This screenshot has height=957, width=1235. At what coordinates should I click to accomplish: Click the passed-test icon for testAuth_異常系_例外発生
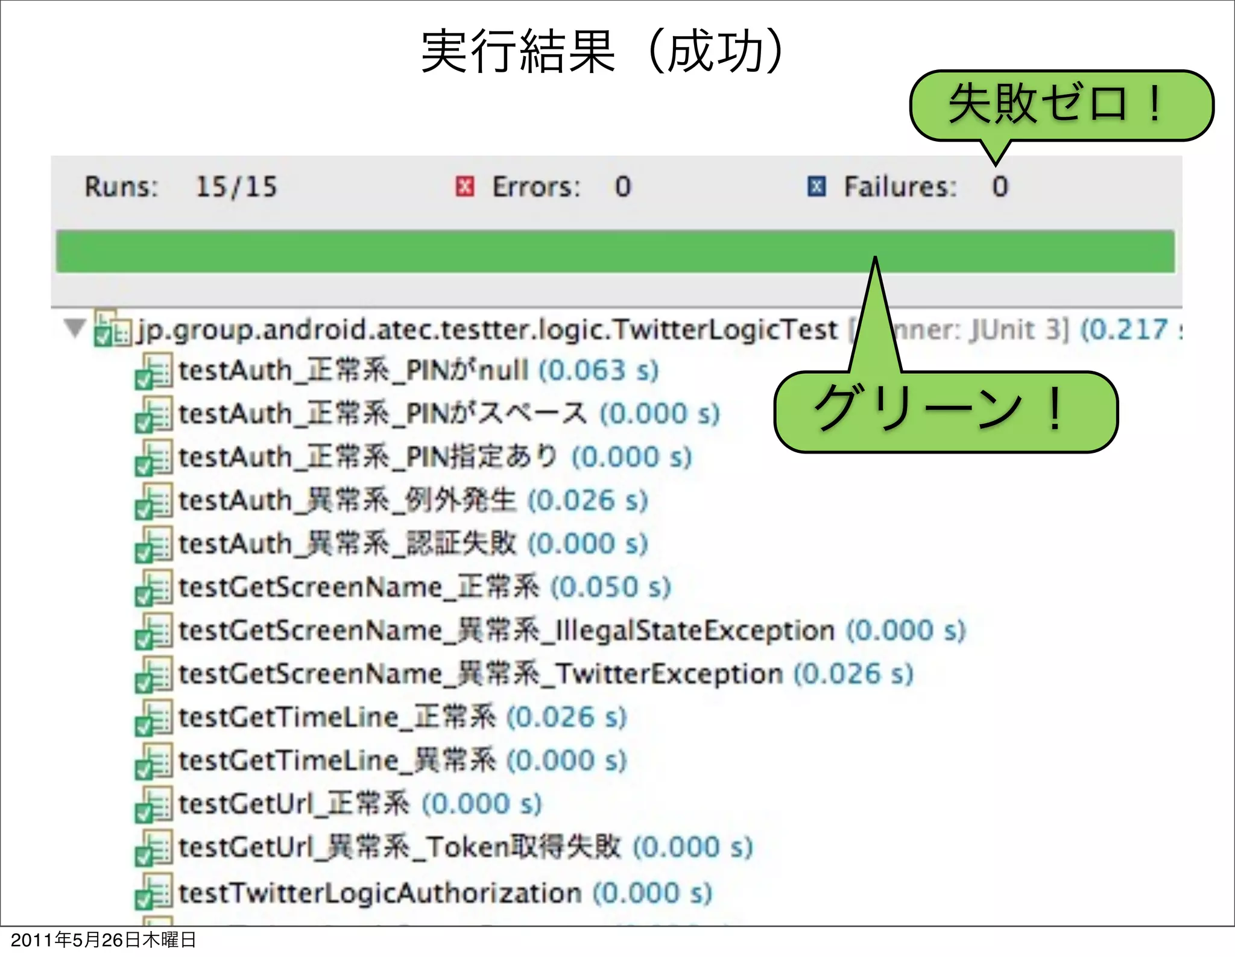click(154, 502)
